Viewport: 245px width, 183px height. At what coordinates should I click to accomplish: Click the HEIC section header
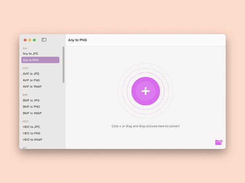(25, 121)
